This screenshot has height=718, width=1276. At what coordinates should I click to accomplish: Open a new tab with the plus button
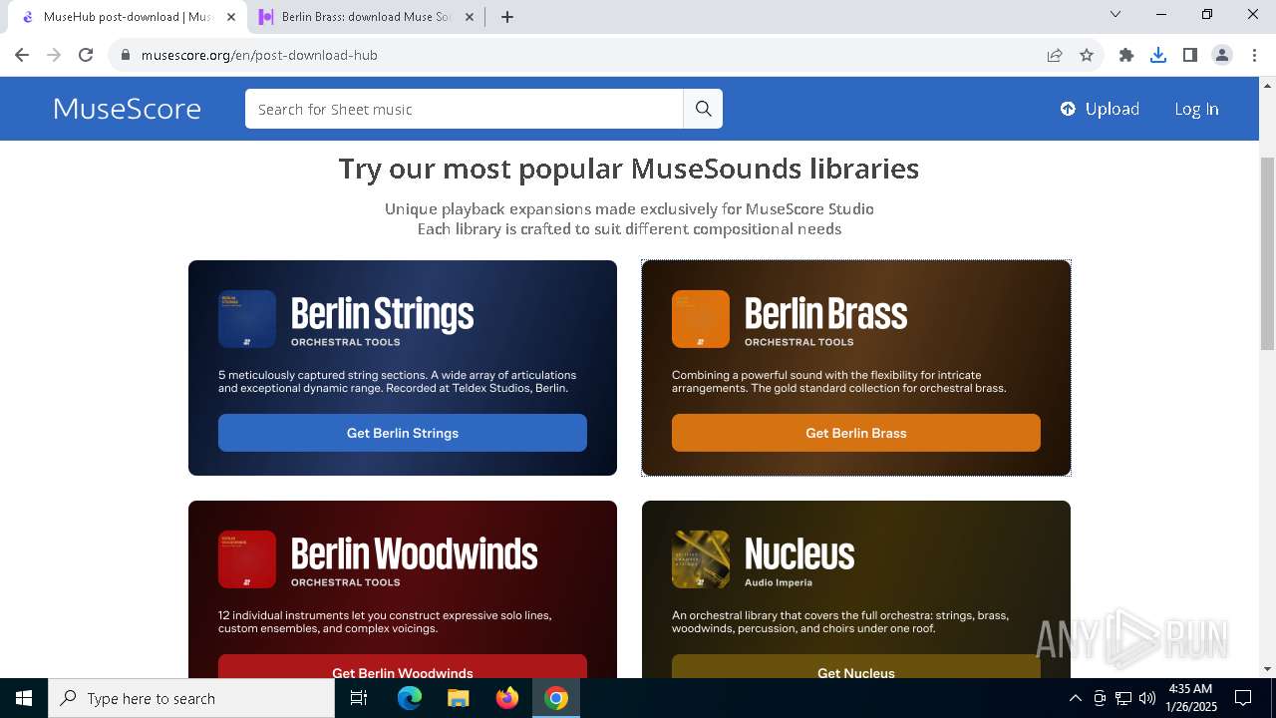pyautogui.click(x=507, y=17)
